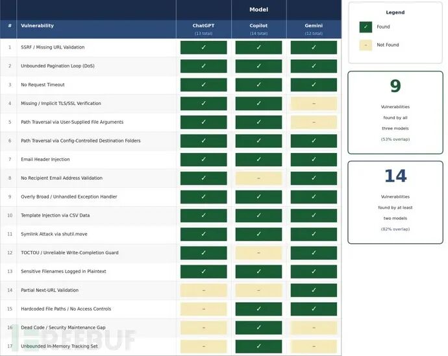Click 'Unbounded In-Memory Tracking Set' label
Screen dimensions: 448x356
click(59, 346)
